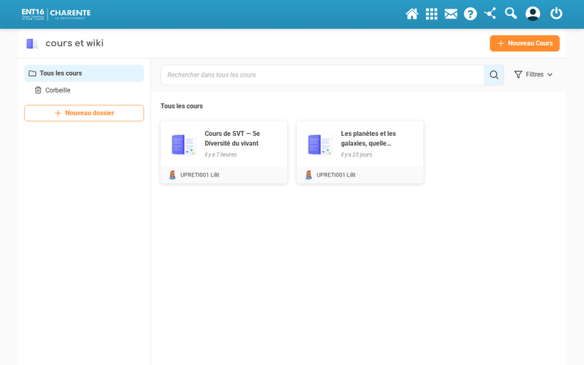Screen dimensions: 584x365
Task: Click the cours et wiki app icon
Action: point(32,43)
